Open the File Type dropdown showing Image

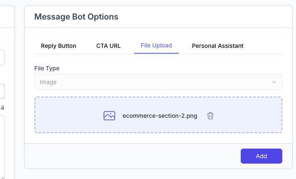(x=158, y=82)
